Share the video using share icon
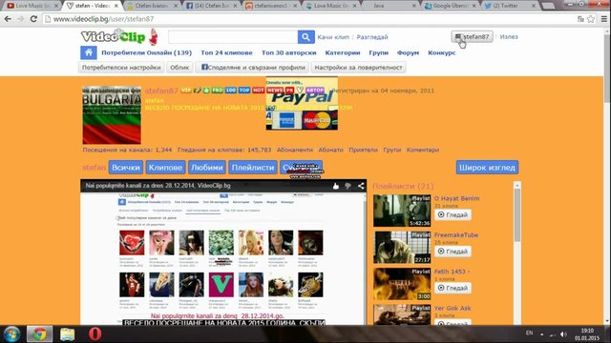The width and height of the screenshot is (611, 343). [361, 186]
